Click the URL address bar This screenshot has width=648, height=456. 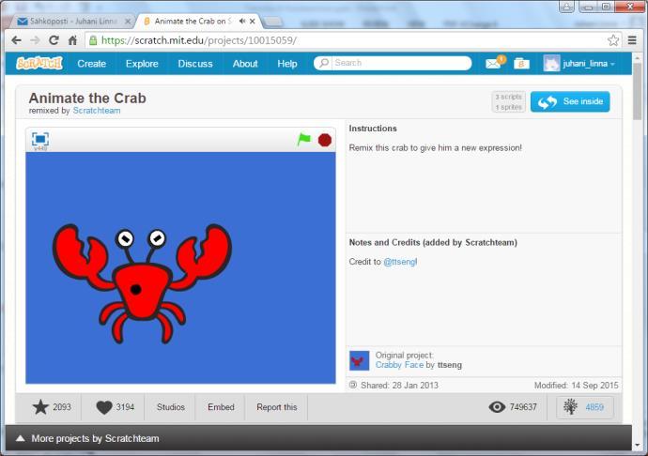351,40
